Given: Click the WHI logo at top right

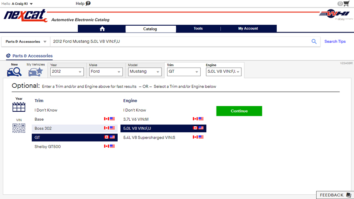Looking at the screenshot, I should [335, 14].
